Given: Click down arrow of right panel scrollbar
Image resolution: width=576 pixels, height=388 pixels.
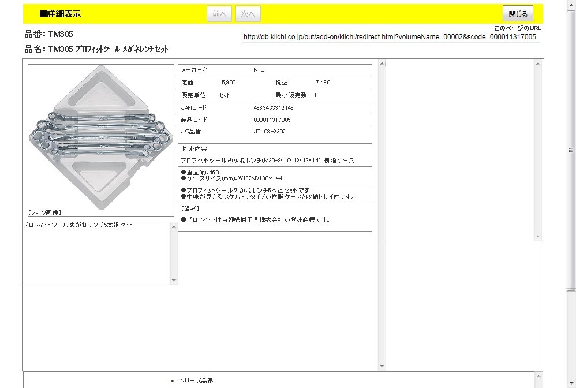Looking at the screenshot, I should (538, 236).
